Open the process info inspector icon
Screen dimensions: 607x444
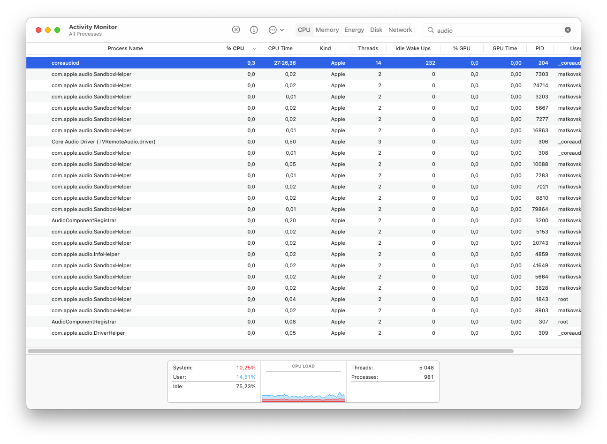(x=254, y=30)
